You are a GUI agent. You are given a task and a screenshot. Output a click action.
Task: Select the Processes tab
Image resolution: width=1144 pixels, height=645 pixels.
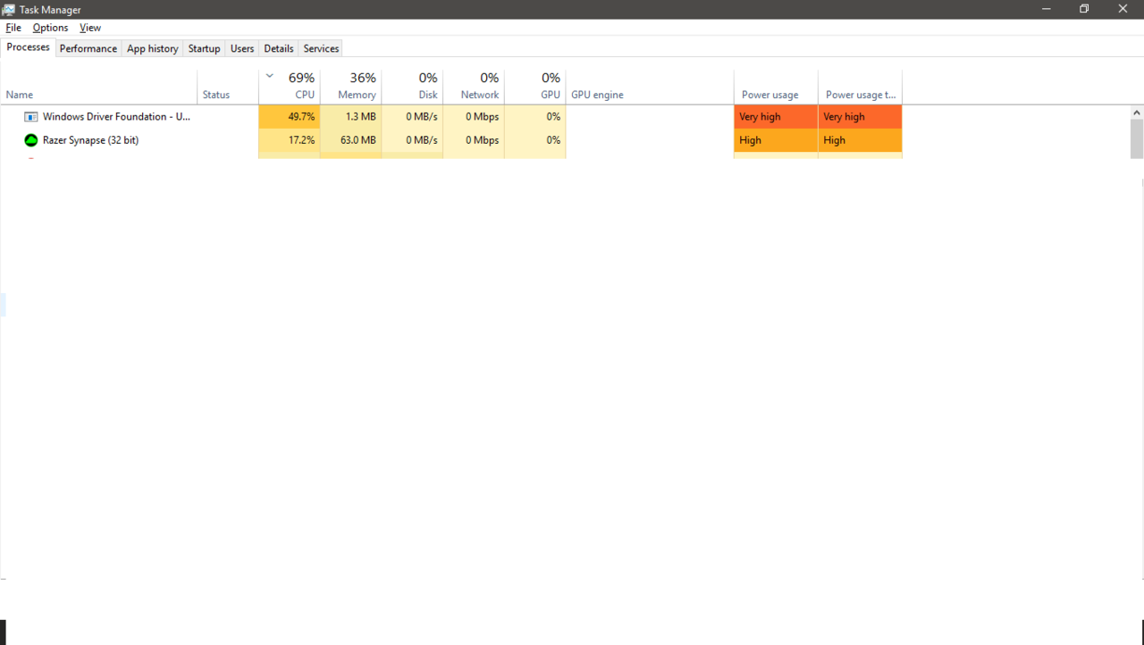pyautogui.click(x=28, y=47)
